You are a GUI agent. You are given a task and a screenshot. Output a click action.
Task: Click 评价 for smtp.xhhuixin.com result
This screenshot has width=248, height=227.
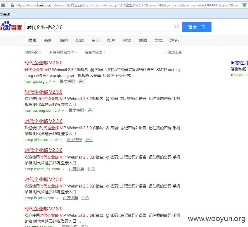[x=89, y=140]
